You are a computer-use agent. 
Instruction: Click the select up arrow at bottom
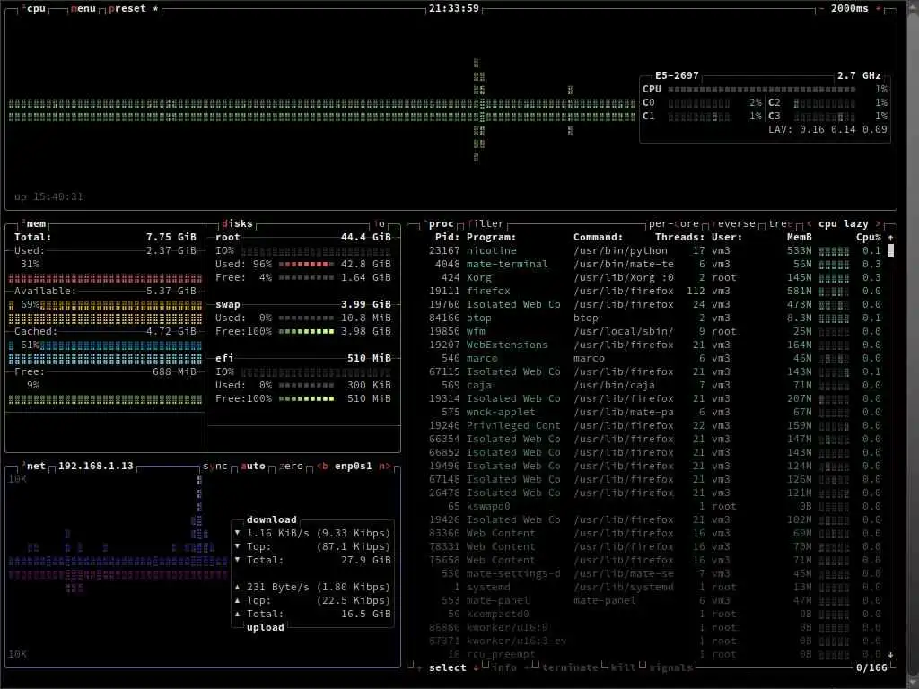point(419,667)
